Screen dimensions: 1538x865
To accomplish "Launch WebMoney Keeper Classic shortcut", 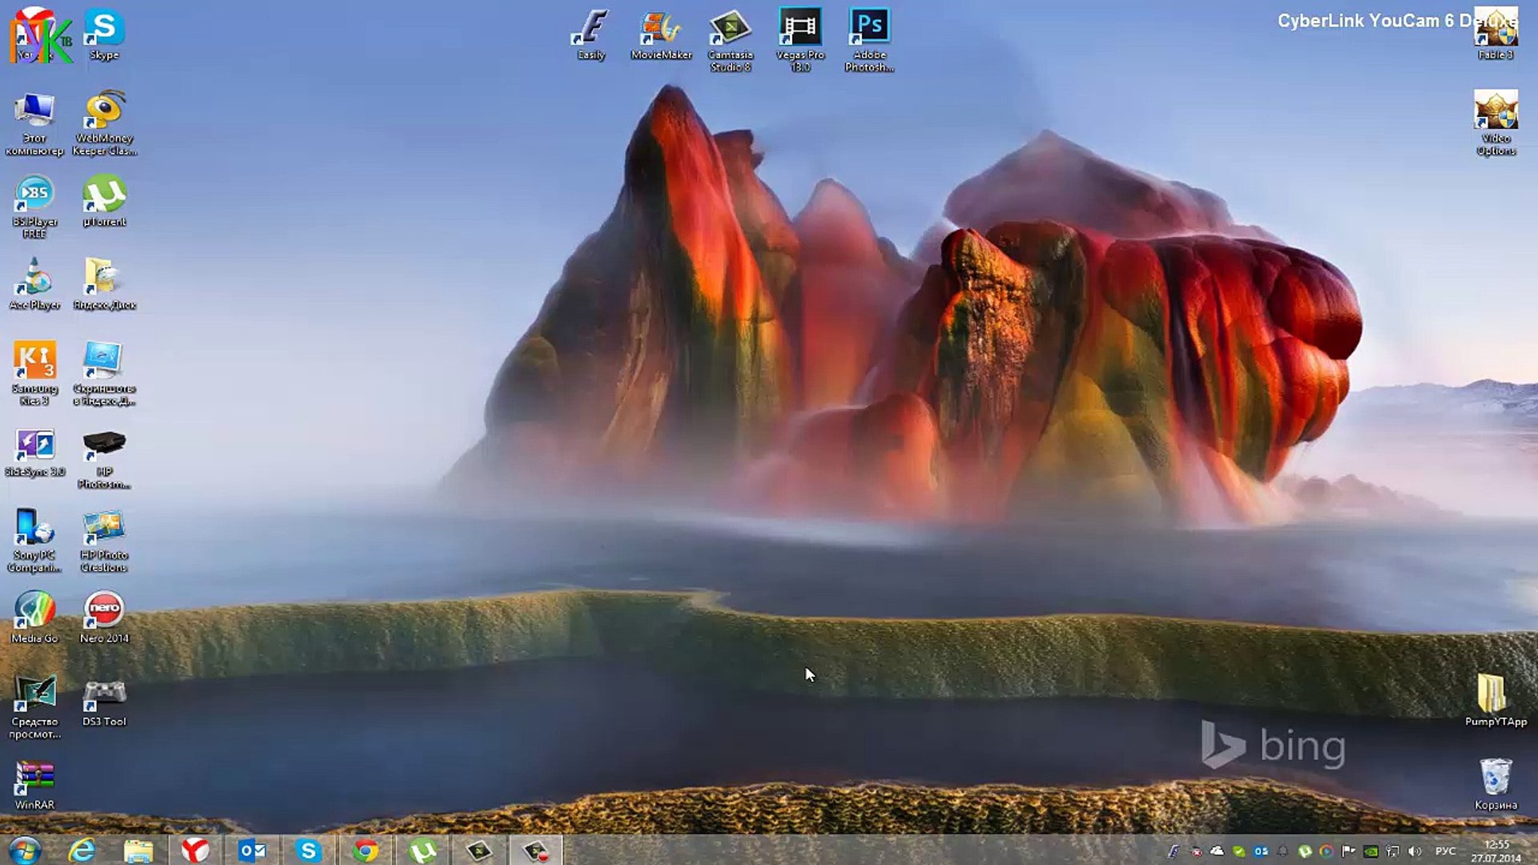I will point(104,123).
